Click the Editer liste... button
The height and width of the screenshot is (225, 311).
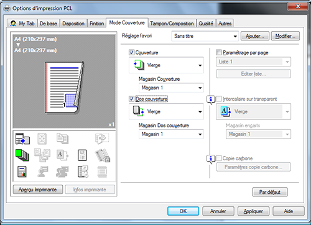pyautogui.click(x=253, y=74)
